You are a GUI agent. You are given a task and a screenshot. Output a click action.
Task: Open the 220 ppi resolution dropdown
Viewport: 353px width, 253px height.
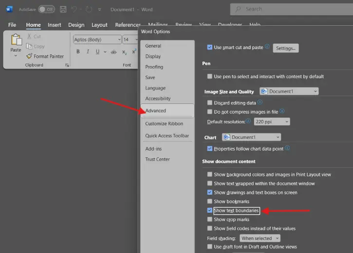272,122
